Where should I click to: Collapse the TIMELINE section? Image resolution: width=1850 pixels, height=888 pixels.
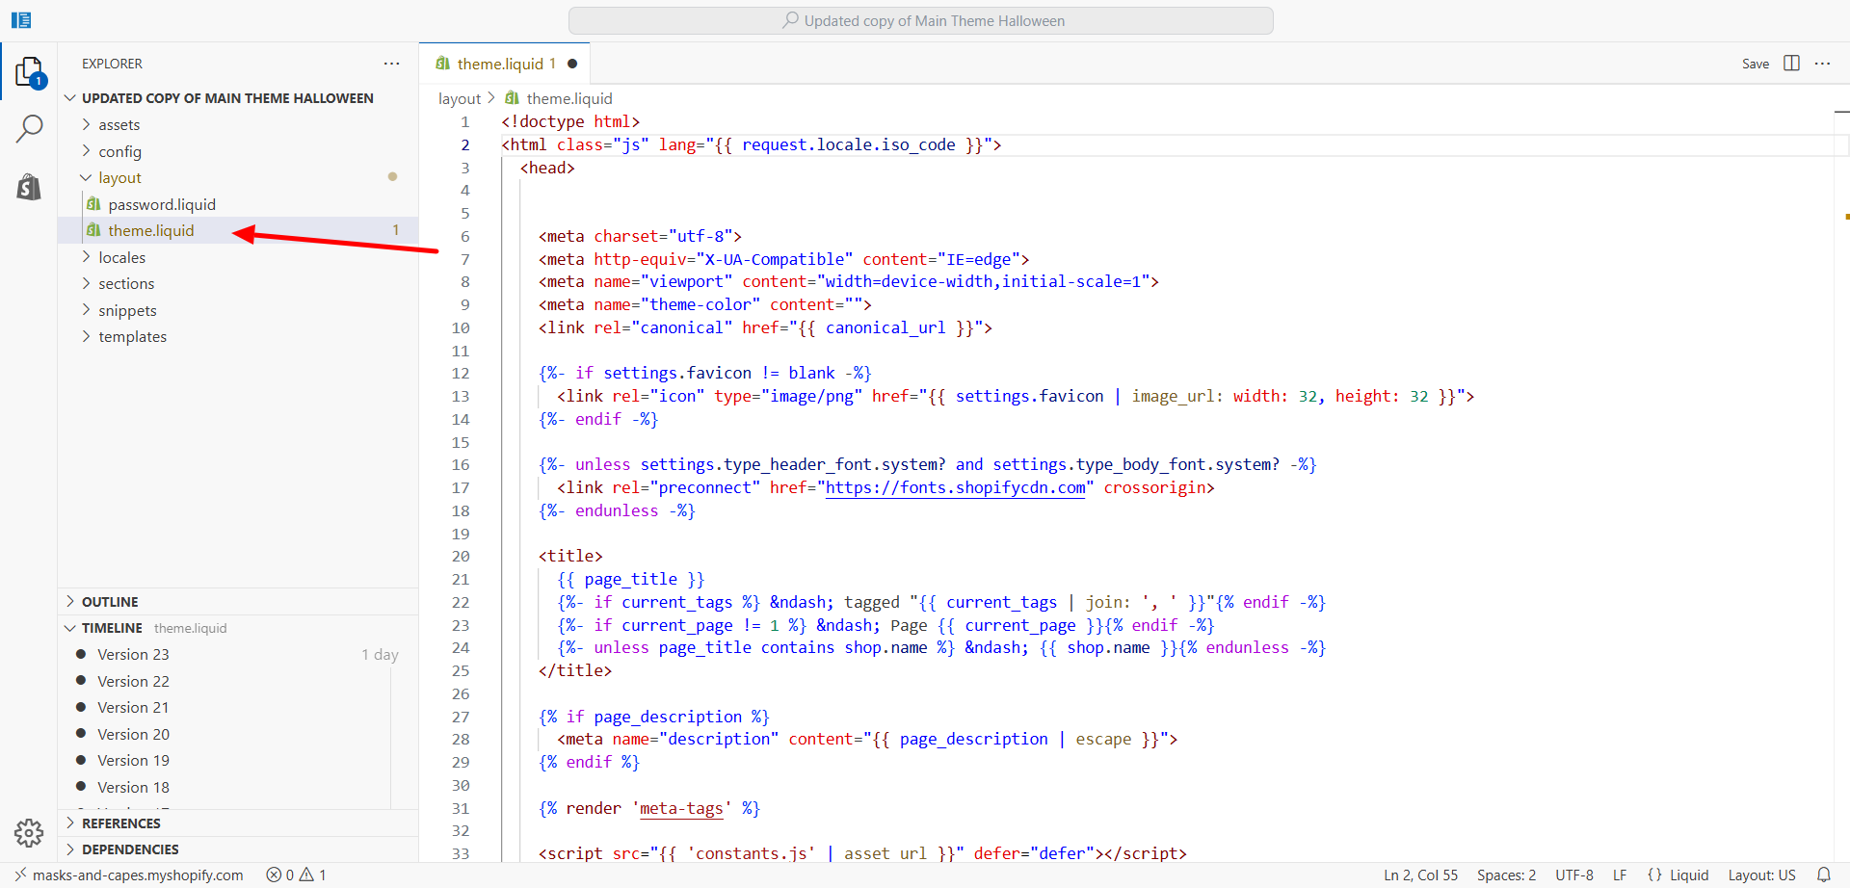pos(112,628)
